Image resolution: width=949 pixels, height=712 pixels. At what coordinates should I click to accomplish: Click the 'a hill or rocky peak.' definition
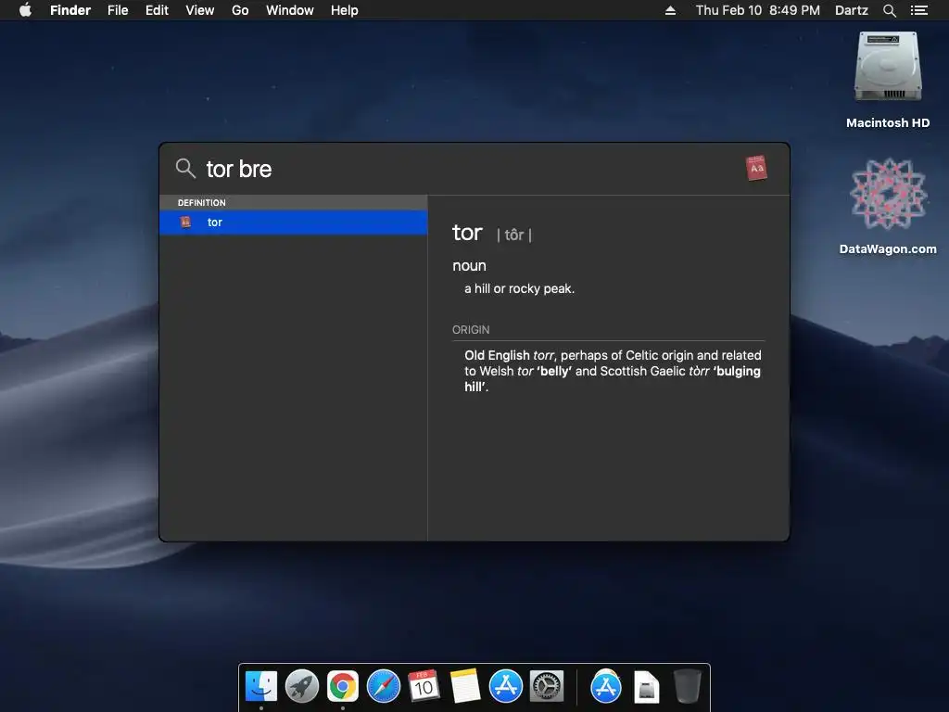(x=519, y=289)
